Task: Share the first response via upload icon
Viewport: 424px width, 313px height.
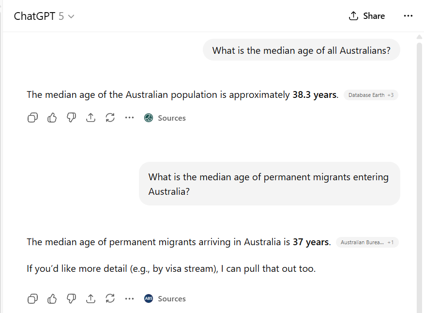Action: click(x=91, y=118)
